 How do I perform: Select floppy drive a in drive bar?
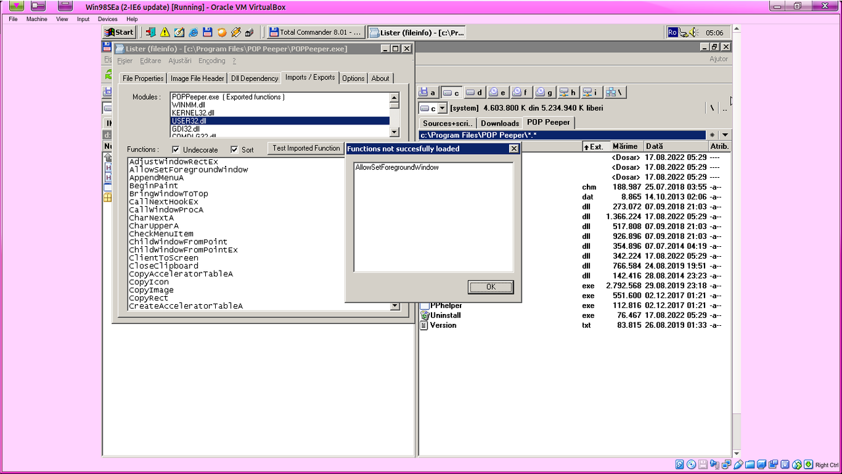[428, 92]
